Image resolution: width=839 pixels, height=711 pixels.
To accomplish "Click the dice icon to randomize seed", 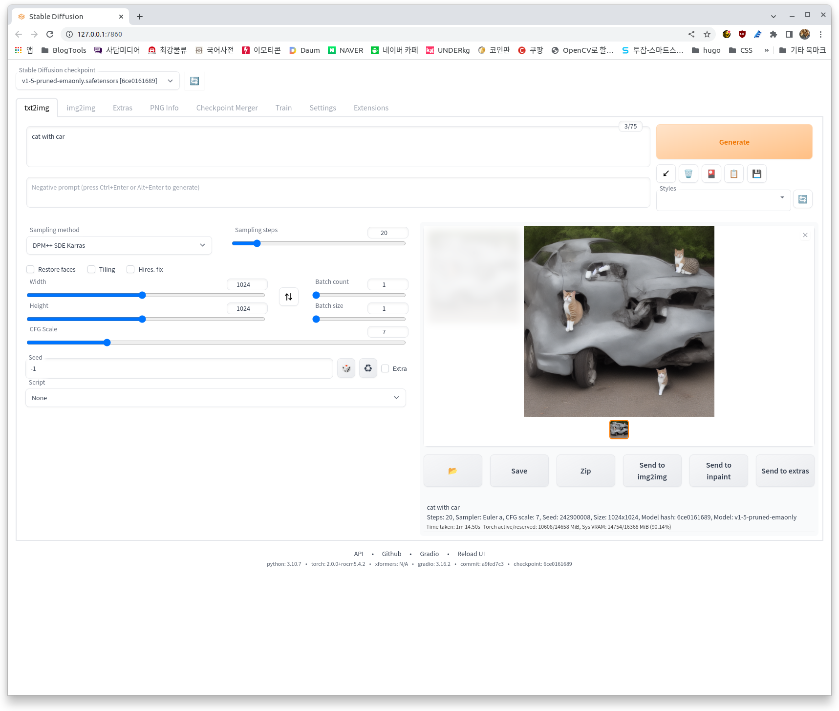I will pos(346,368).
